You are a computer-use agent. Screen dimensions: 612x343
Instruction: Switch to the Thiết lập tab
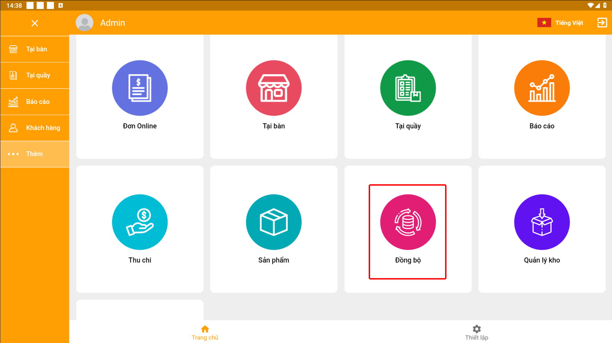pyautogui.click(x=477, y=332)
